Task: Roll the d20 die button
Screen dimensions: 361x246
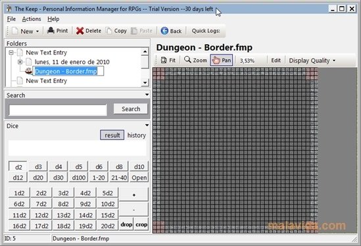Action: click(x=38, y=178)
